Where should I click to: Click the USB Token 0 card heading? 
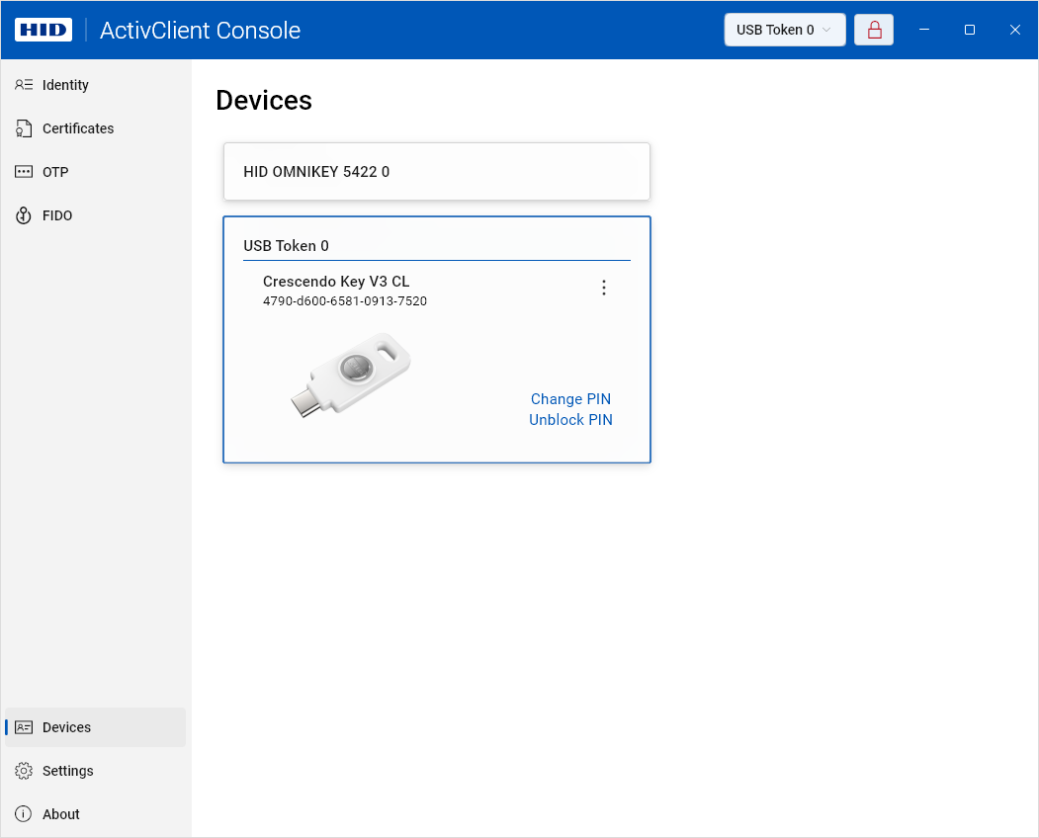tap(287, 246)
